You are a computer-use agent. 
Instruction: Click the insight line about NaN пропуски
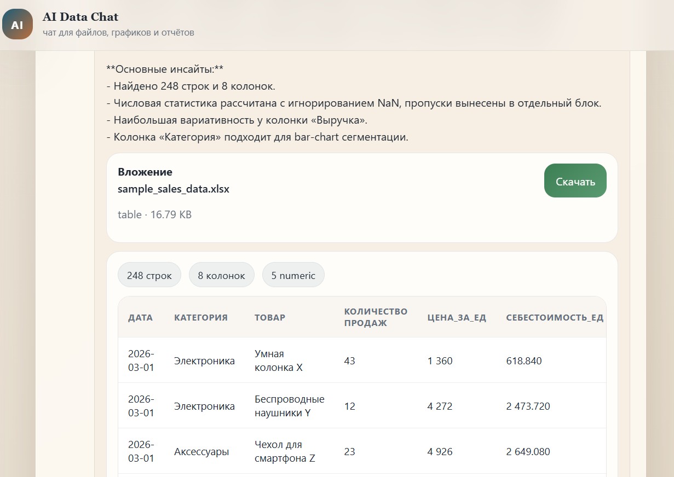[x=354, y=103]
